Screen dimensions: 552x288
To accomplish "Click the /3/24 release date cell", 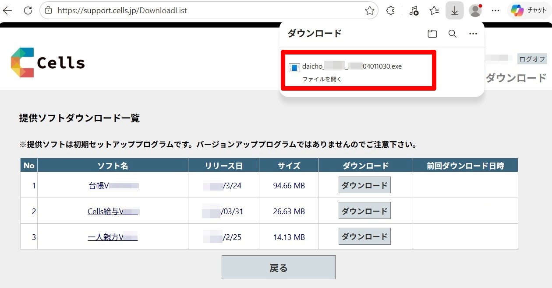I will pyautogui.click(x=224, y=185).
